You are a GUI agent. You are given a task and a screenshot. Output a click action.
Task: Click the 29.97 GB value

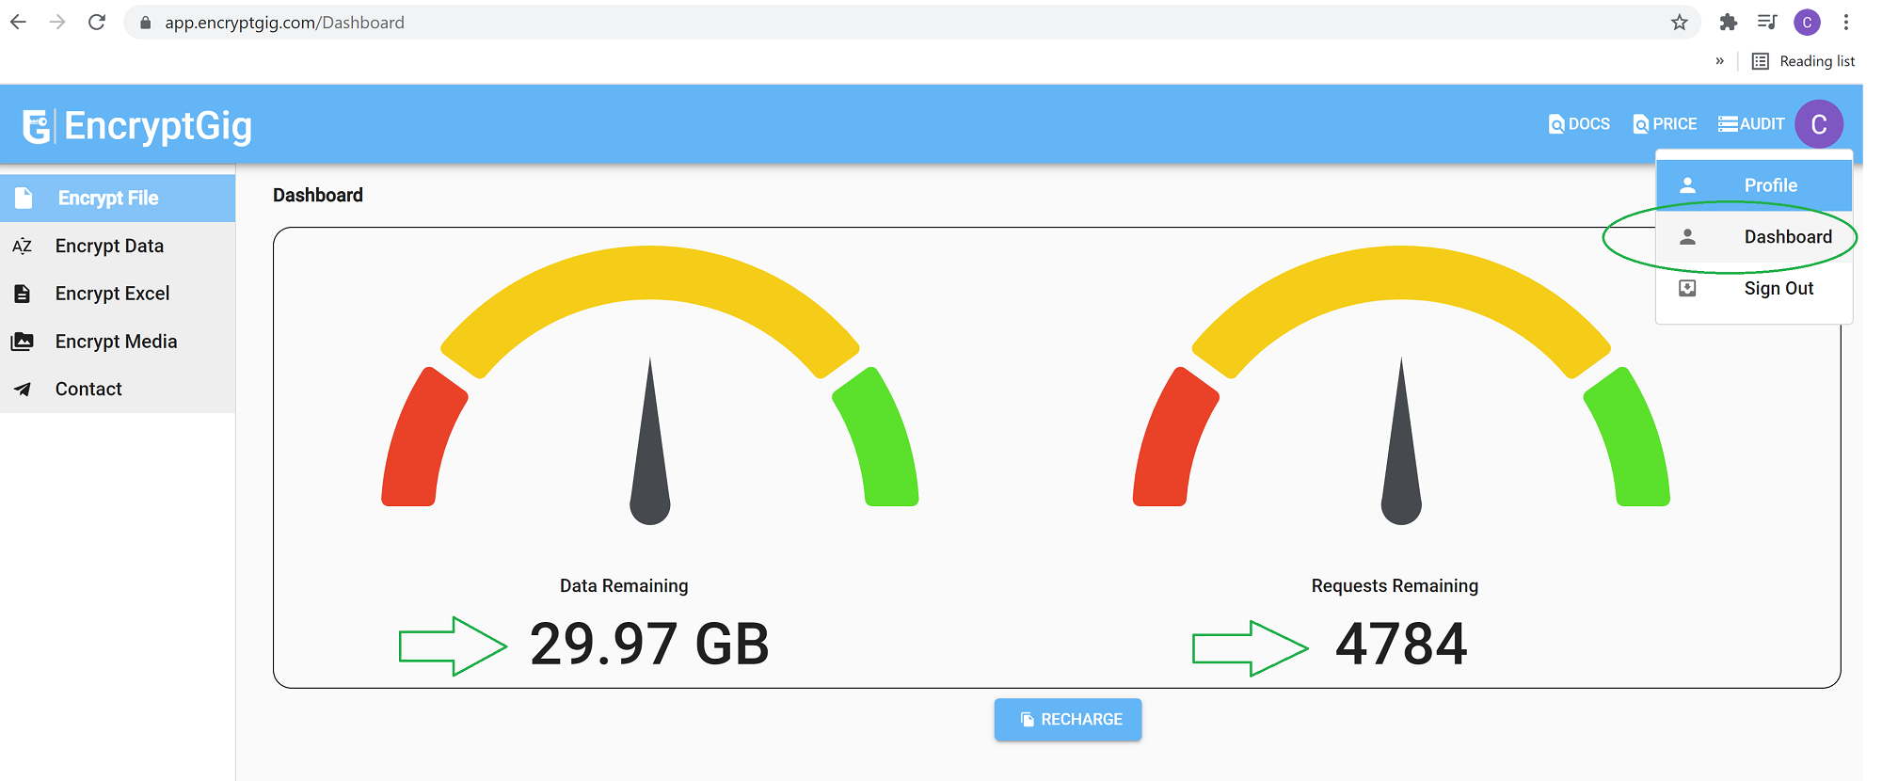click(x=649, y=646)
